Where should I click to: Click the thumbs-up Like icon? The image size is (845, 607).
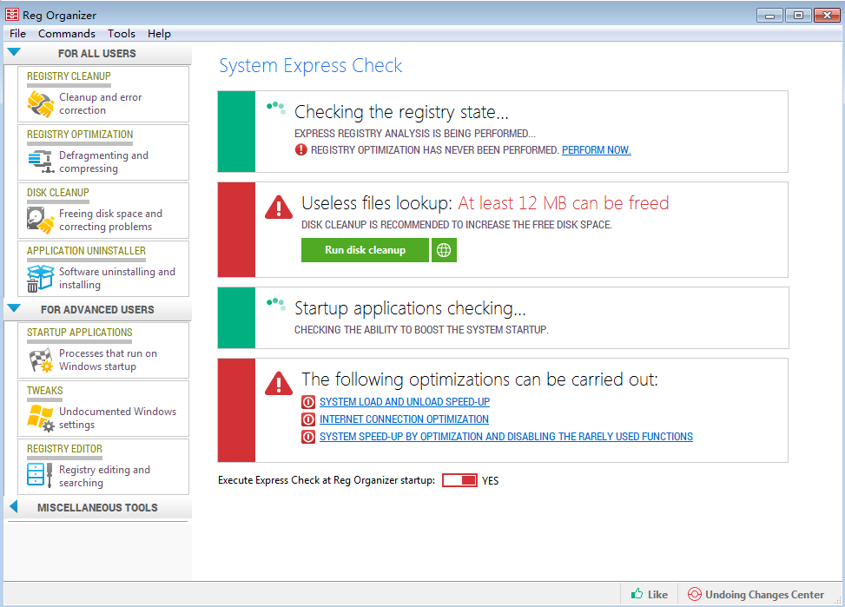coord(637,593)
